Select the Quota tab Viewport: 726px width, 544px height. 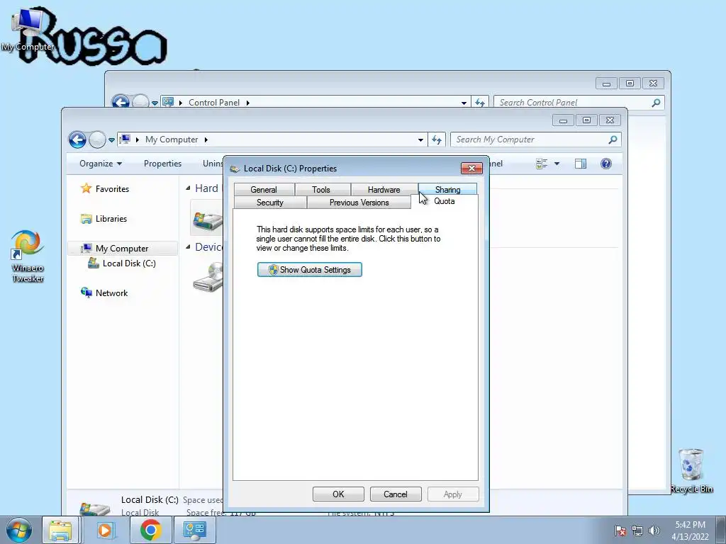444,201
